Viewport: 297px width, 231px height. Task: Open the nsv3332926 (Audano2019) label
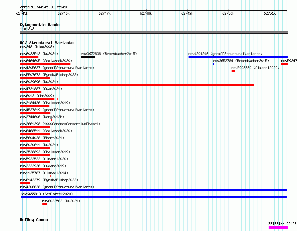[43, 166]
